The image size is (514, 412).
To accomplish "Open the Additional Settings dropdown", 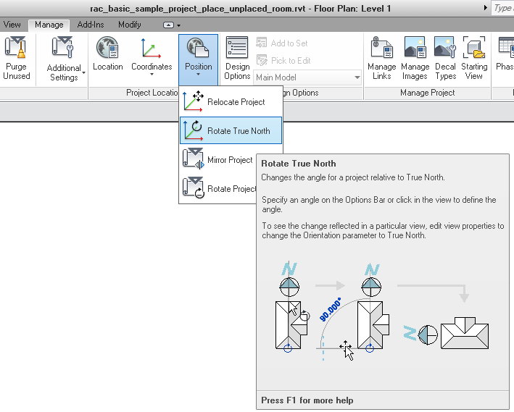I will click(x=65, y=59).
